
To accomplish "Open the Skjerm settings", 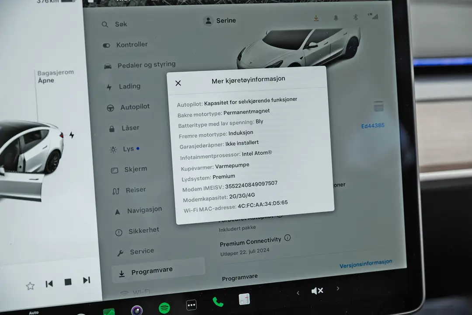I will [129, 169].
